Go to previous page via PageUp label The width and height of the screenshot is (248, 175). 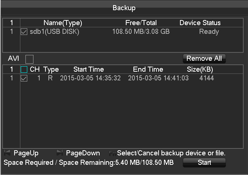[x=26, y=153]
